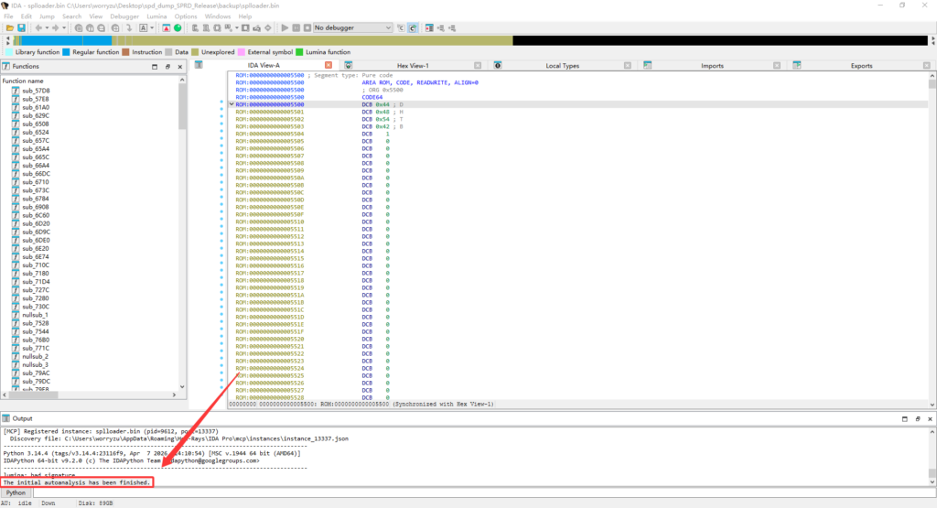The height and width of the screenshot is (508, 937).
Task: Switch to the Local Types tab
Action: pos(563,66)
